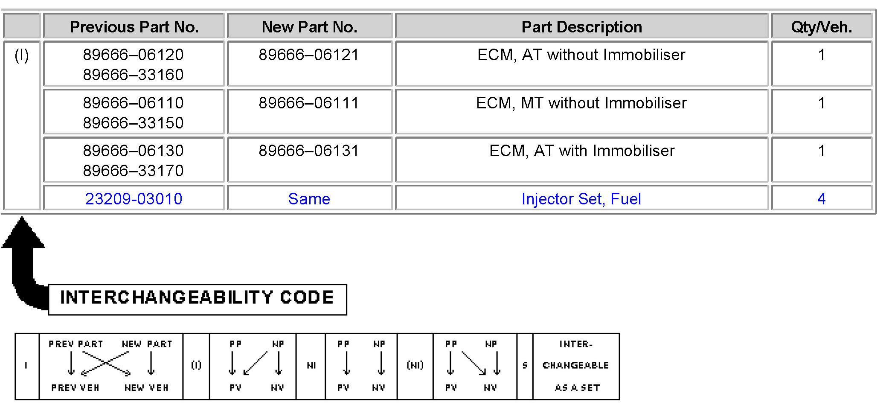Click the blue Same link

pos(309,199)
